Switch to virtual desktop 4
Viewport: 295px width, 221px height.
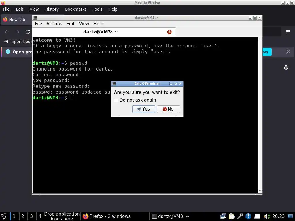point(40,216)
